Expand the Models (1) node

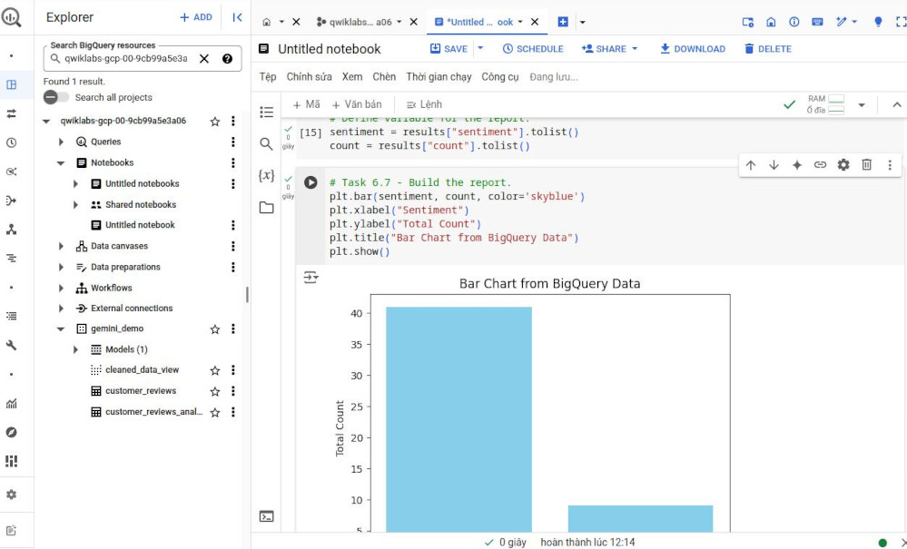75,349
